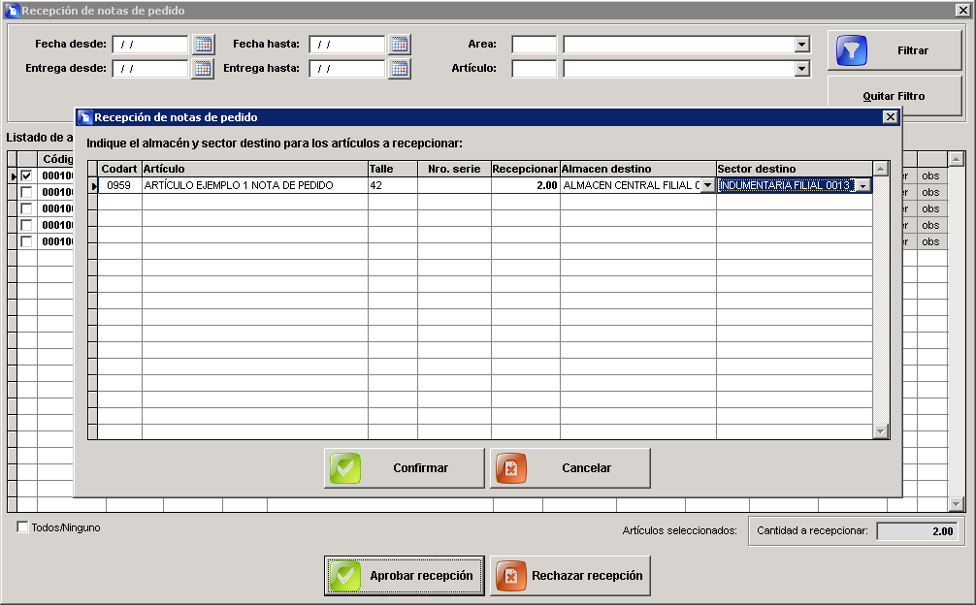Click Cantidad a recepcionar value field
The width and height of the screenshot is (976, 605).
point(917,531)
